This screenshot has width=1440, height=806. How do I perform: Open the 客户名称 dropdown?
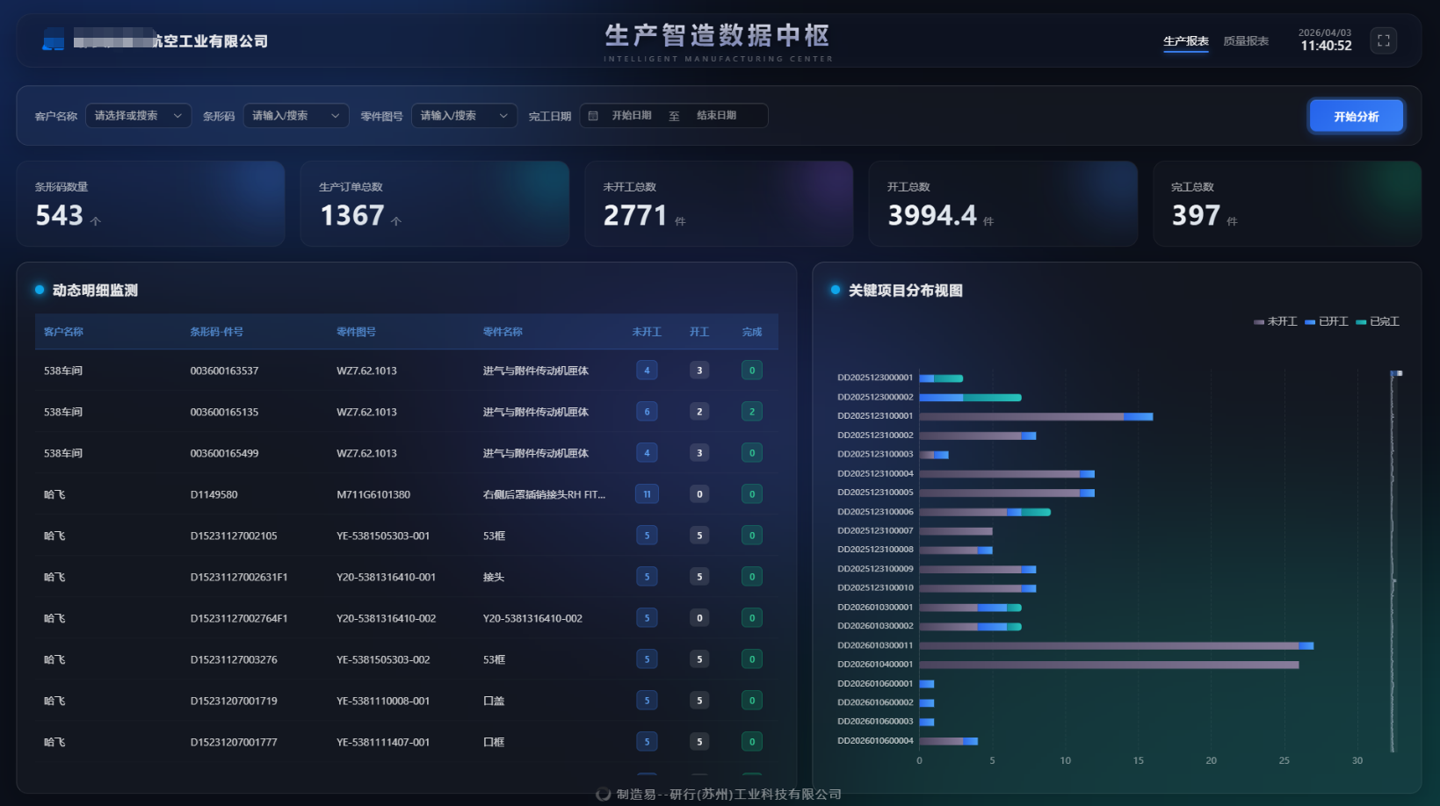tap(138, 116)
